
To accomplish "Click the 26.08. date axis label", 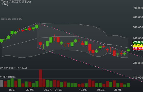I will point(118,90).
